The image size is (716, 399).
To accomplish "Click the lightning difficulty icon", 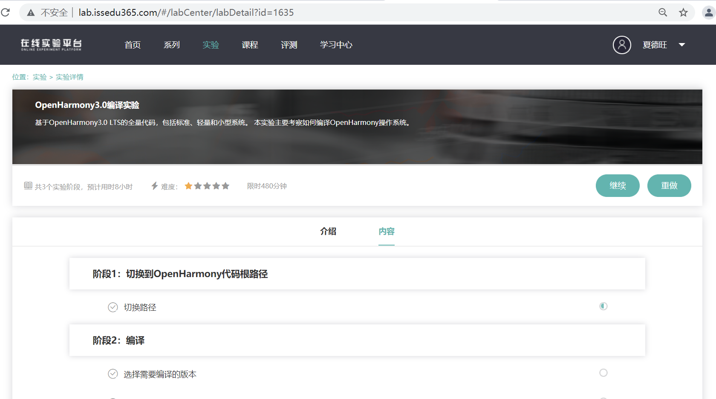I will point(155,186).
